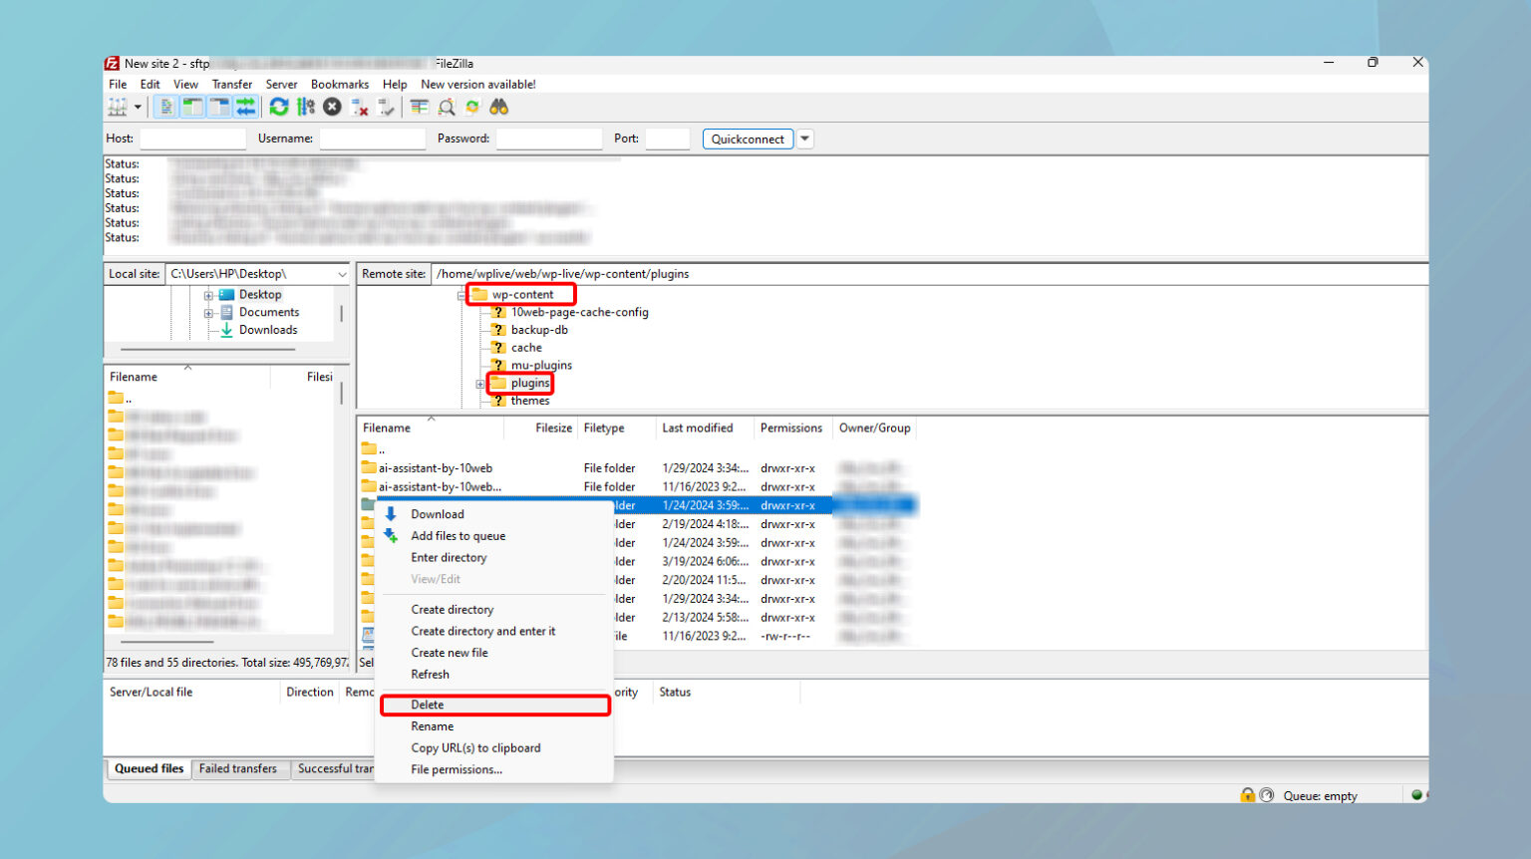Image resolution: width=1531 pixels, height=859 pixels.
Task: Toggle processing of the transfer queue
Action: click(x=306, y=107)
